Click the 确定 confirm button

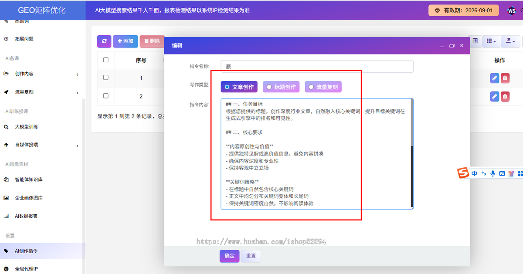tap(229, 256)
